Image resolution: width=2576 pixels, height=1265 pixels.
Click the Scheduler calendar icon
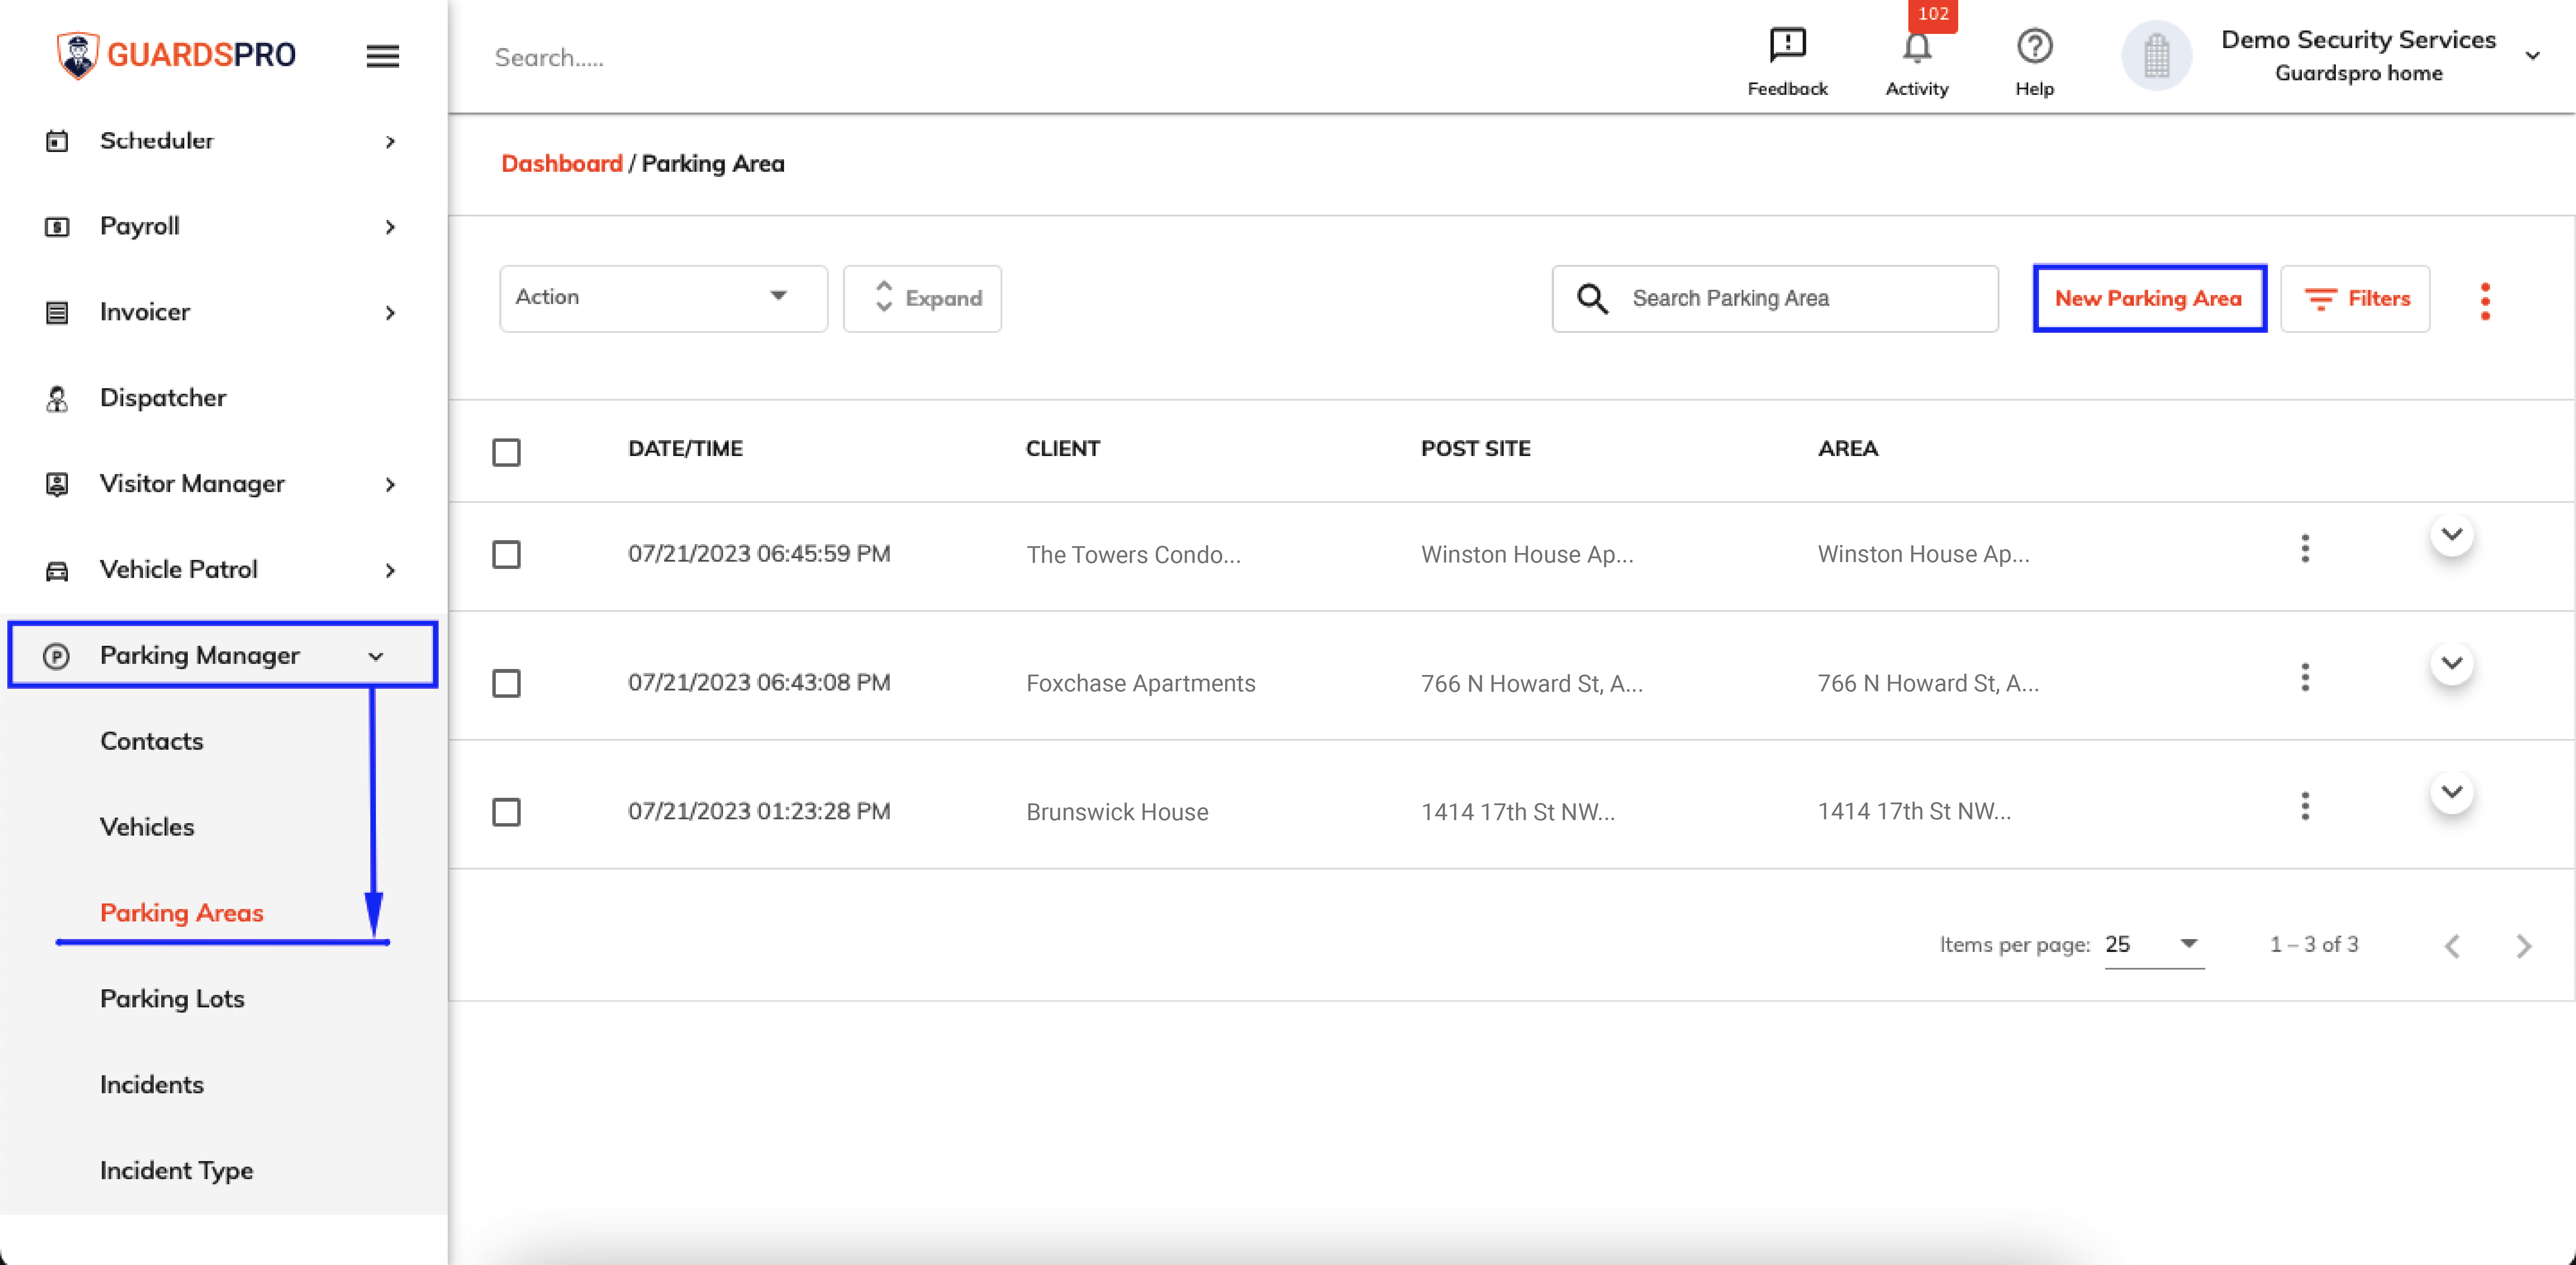click(57, 141)
